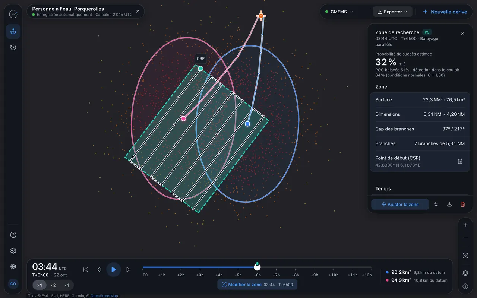The height and width of the screenshot is (298, 477).
Task: Select the pink drift position marker
Action: [x=183, y=118]
